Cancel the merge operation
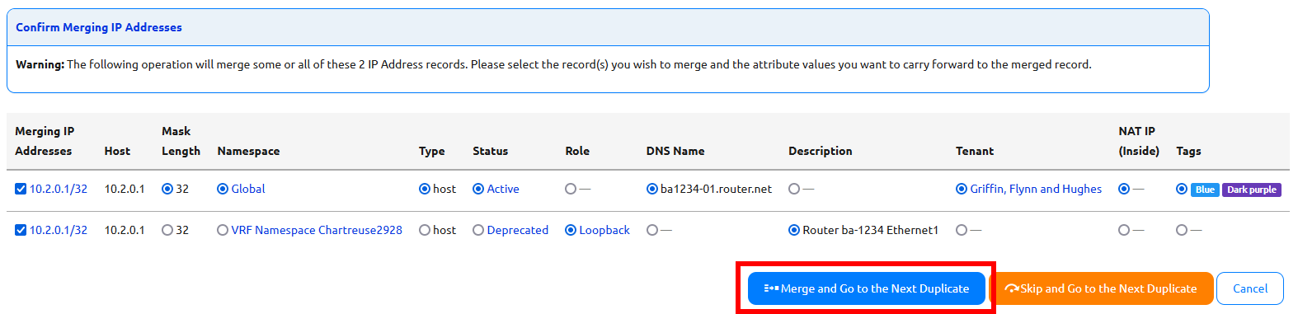Viewport: 1298px width, 314px height. point(1250,288)
